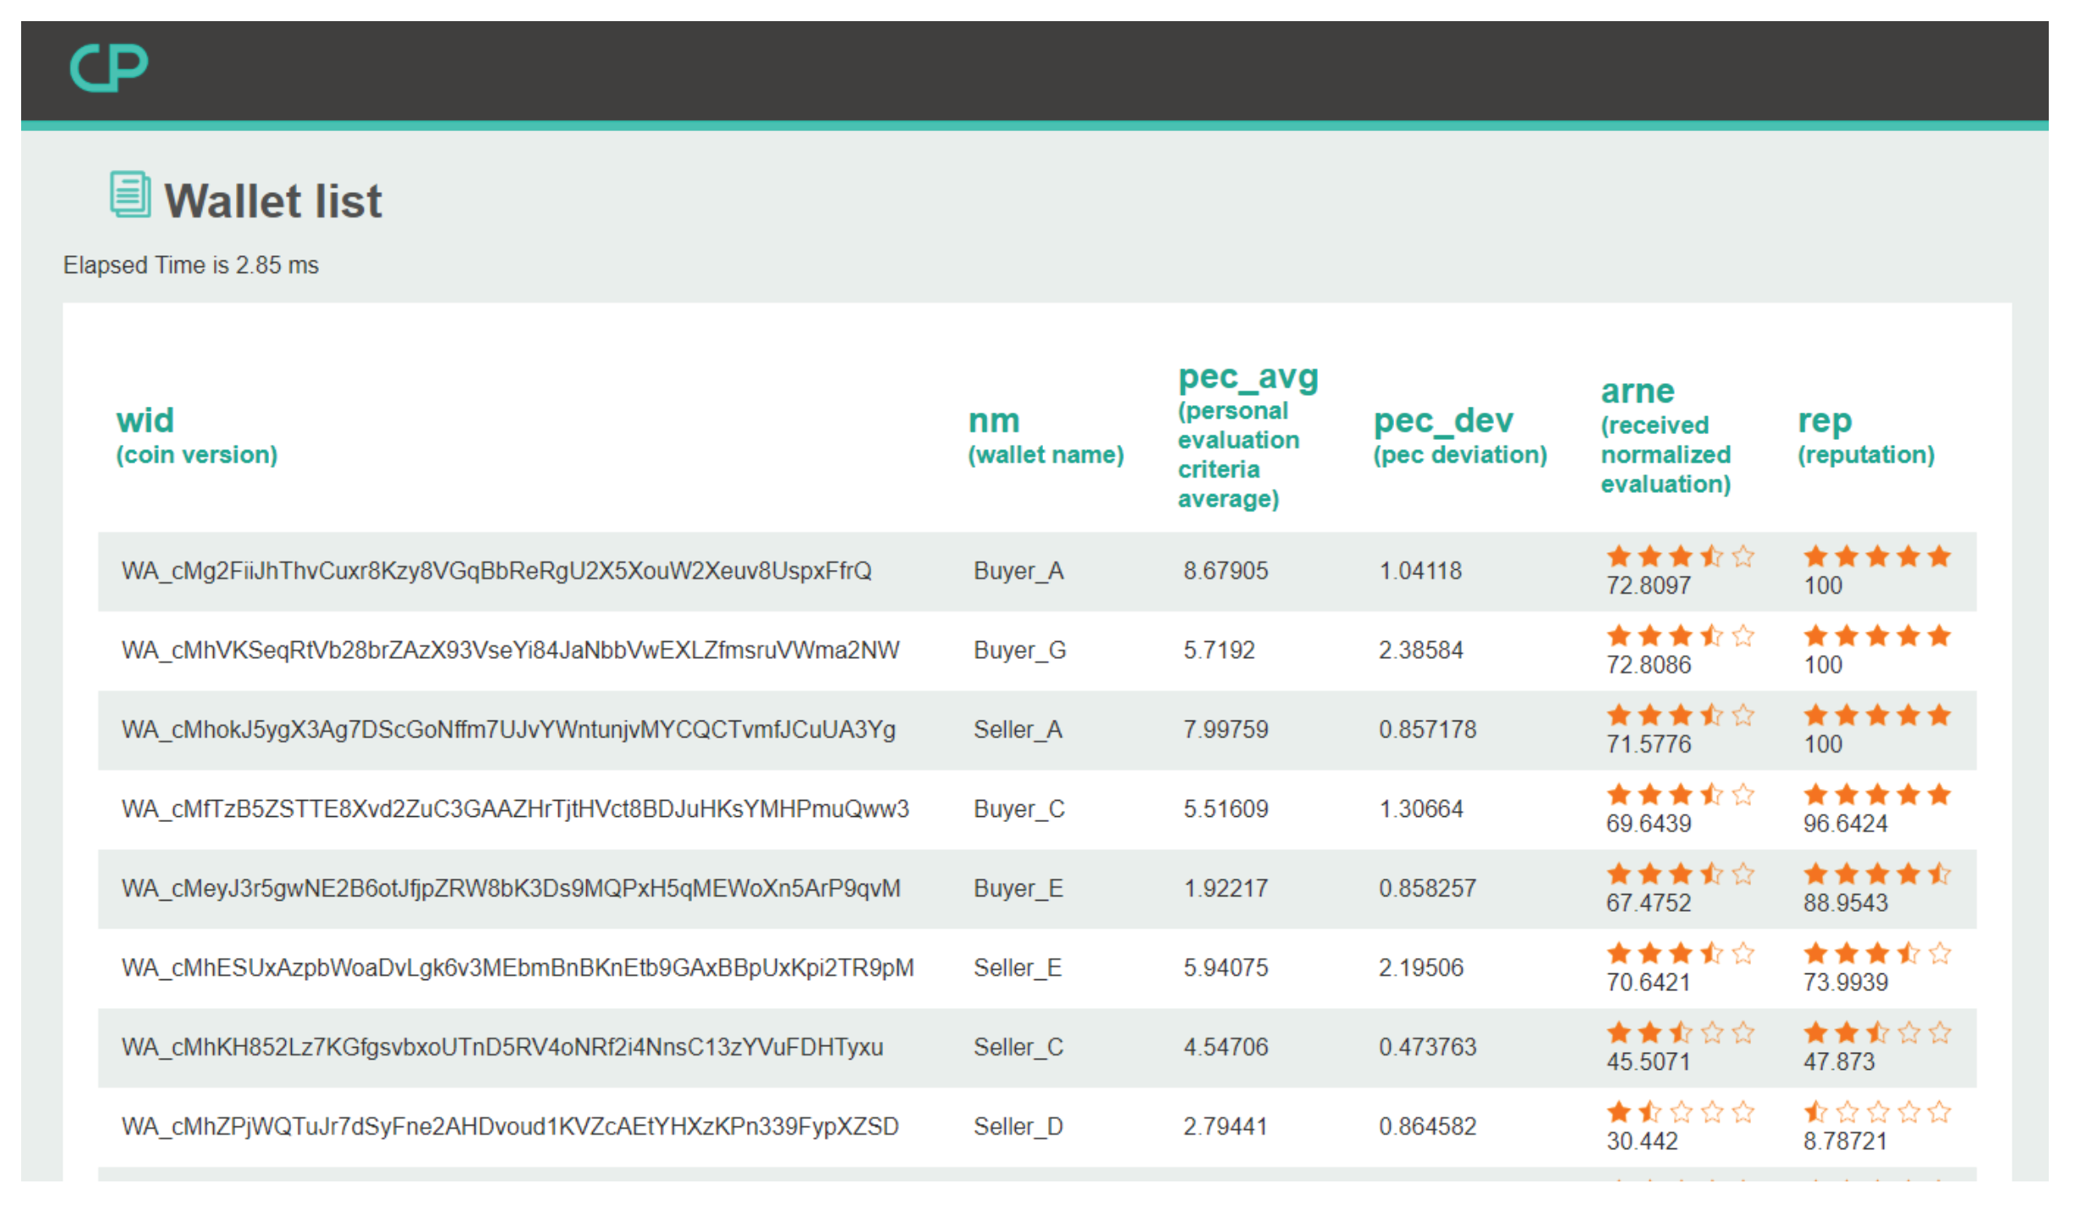Viewport: 2075px width, 1211px height.
Task: Click the arne column header
Action: pos(1637,392)
